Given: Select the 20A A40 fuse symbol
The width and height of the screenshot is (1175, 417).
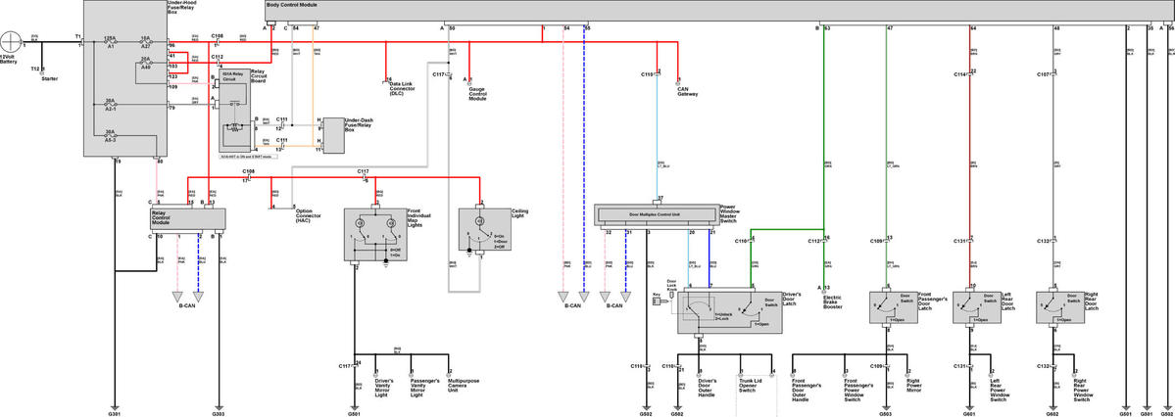Looking at the screenshot, I should tap(147, 65).
